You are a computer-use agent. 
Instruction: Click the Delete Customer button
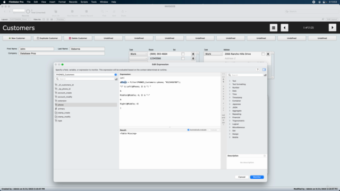click(x=78, y=38)
